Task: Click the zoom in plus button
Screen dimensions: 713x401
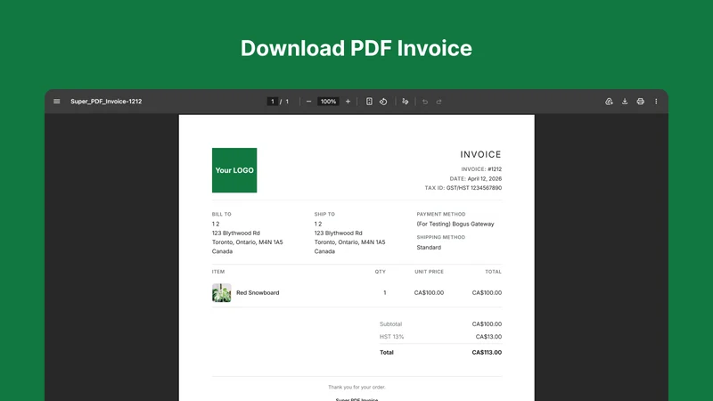Action: pos(348,102)
